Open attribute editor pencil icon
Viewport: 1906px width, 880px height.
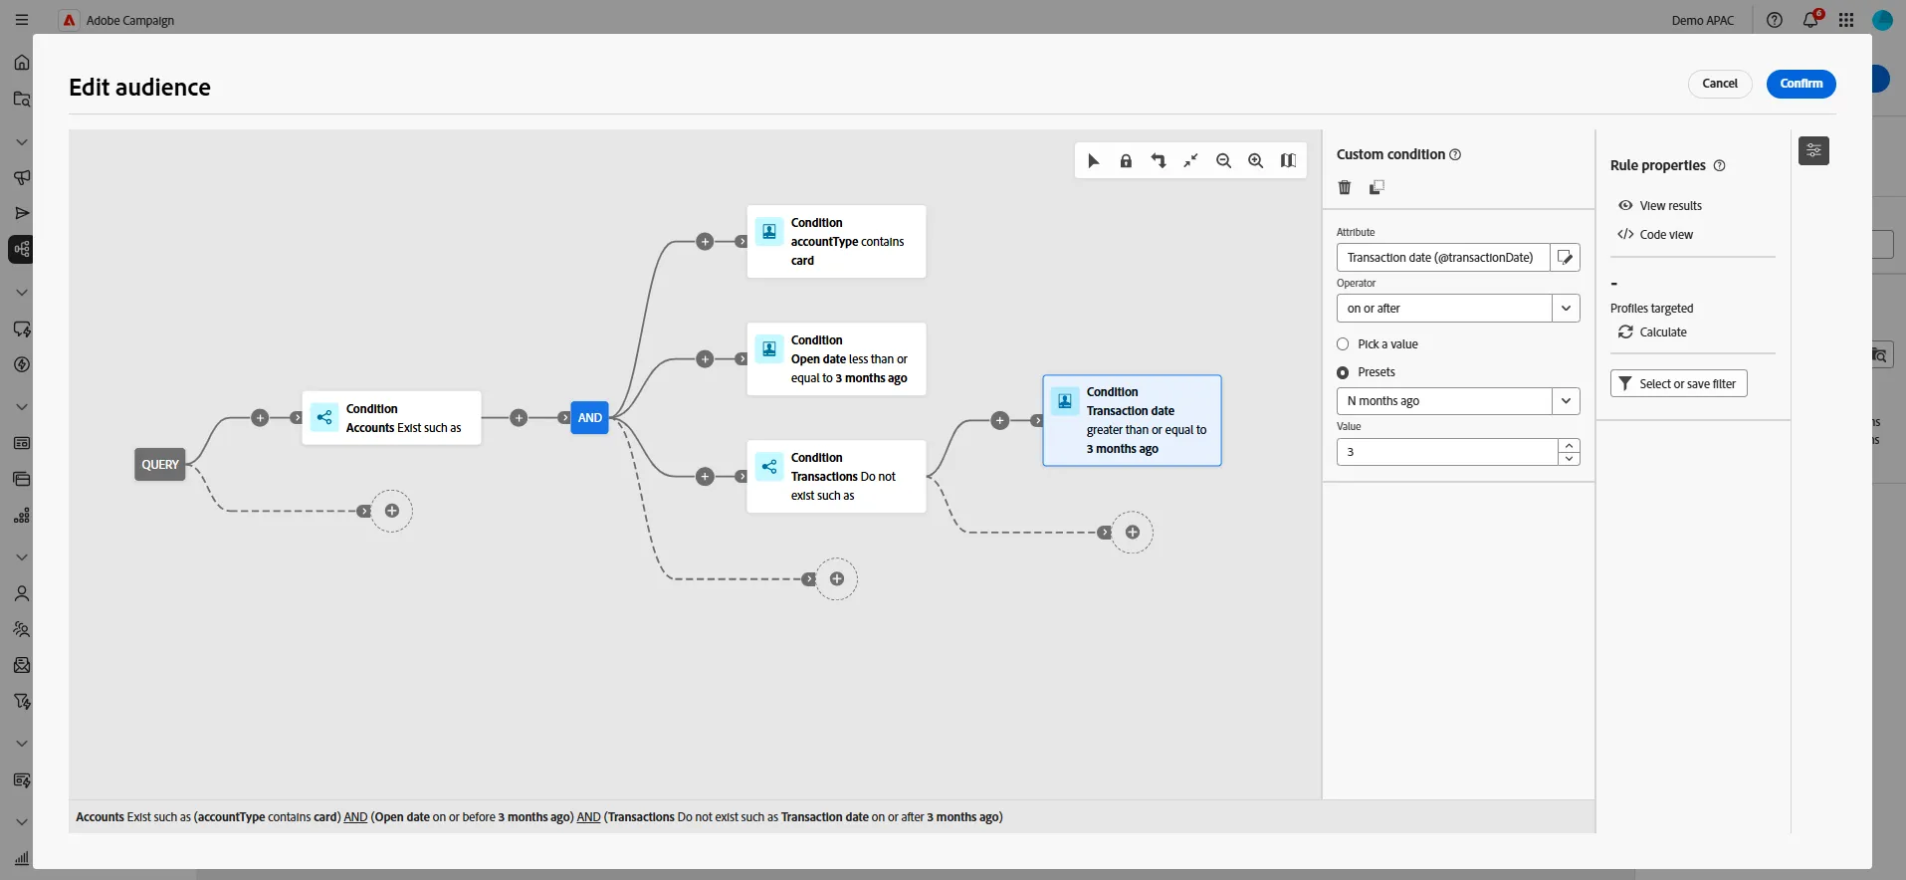1566,258
